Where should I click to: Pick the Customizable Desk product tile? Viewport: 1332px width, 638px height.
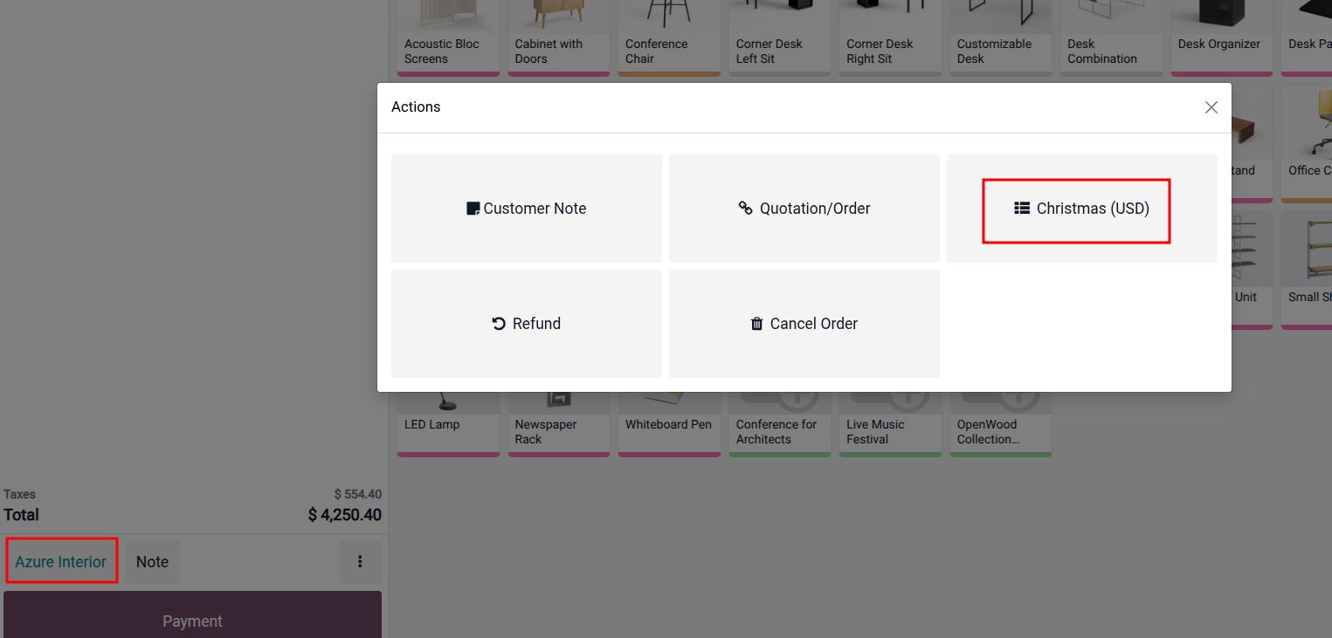click(x=1001, y=39)
